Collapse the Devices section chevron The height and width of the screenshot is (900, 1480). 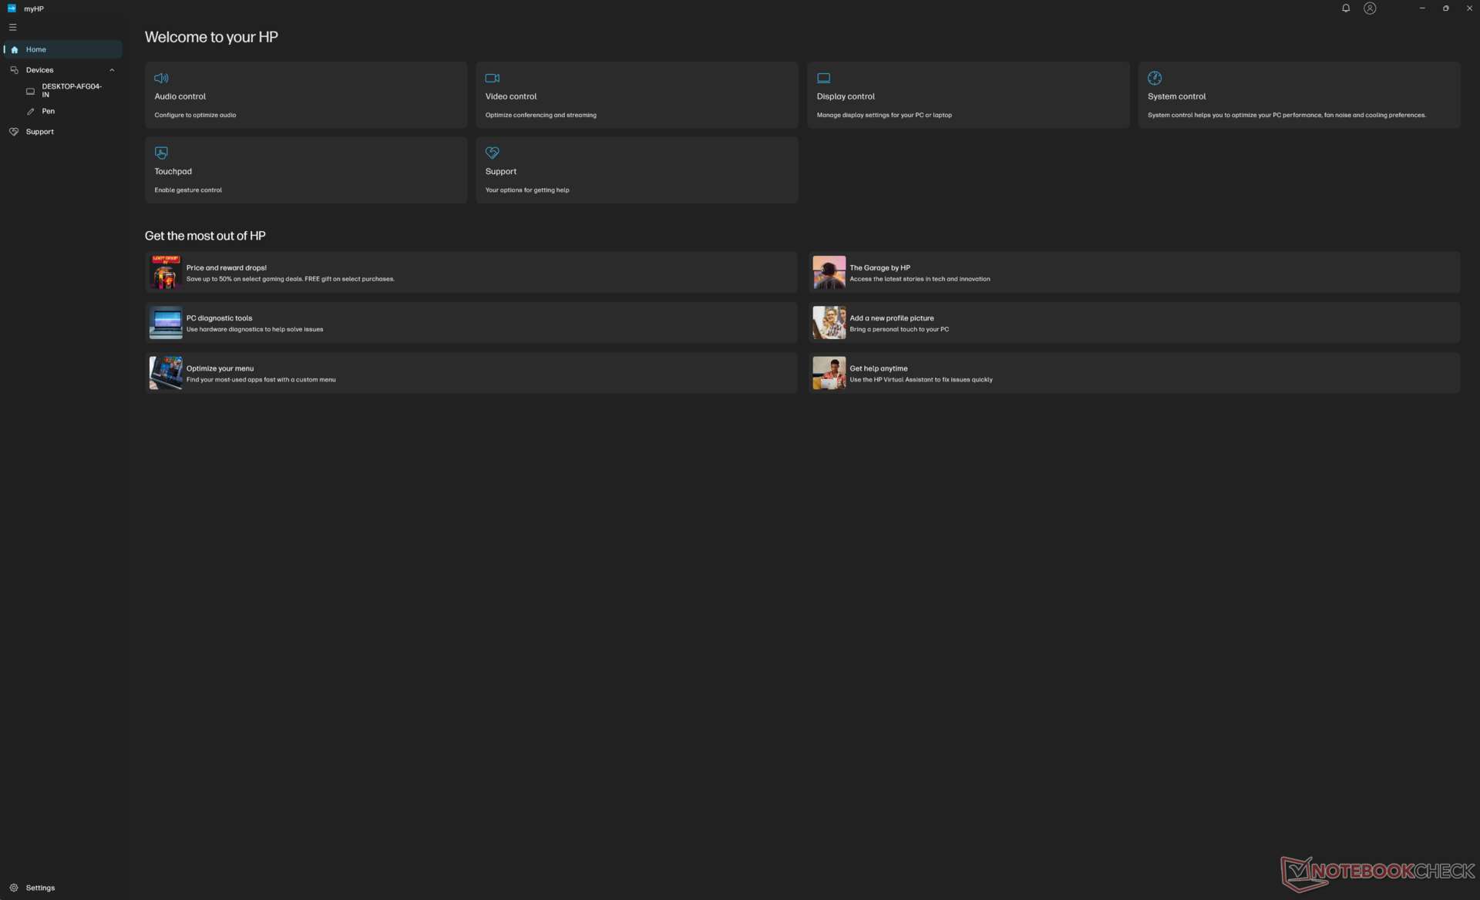pos(112,70)
